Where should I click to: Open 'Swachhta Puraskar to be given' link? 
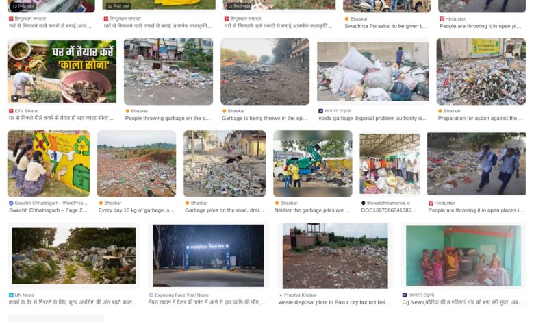click(x=385, y=26)
